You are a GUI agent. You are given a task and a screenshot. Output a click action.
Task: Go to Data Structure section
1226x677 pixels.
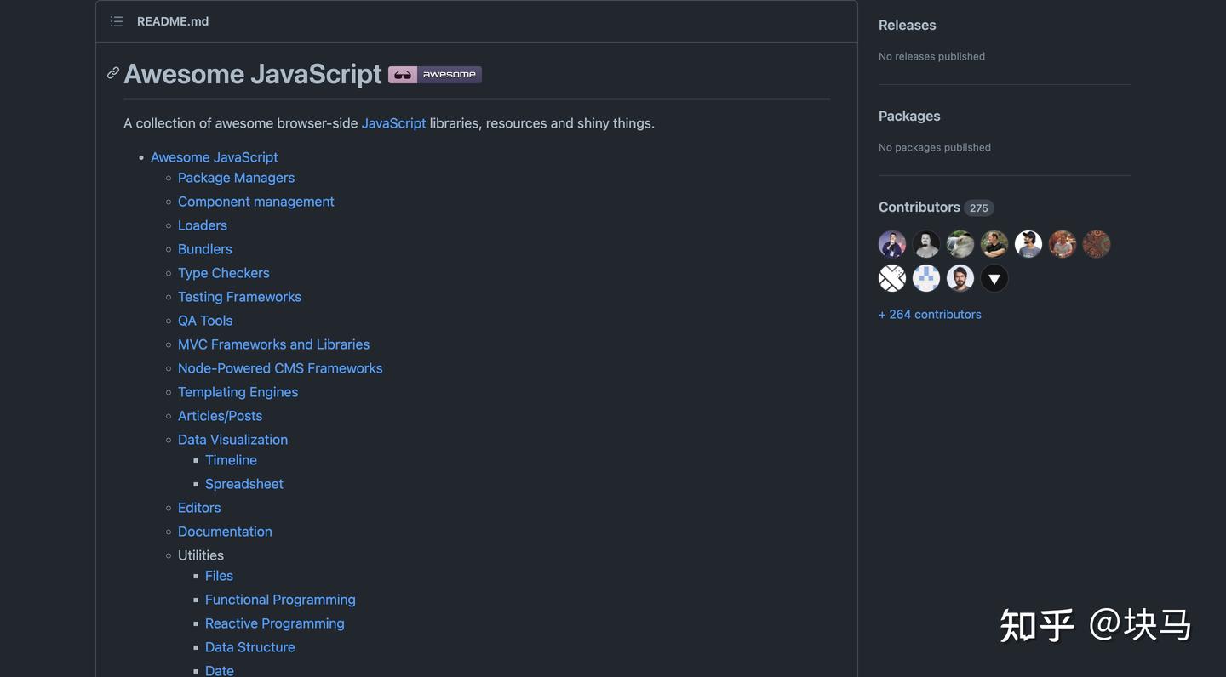[x=250, y=647]
